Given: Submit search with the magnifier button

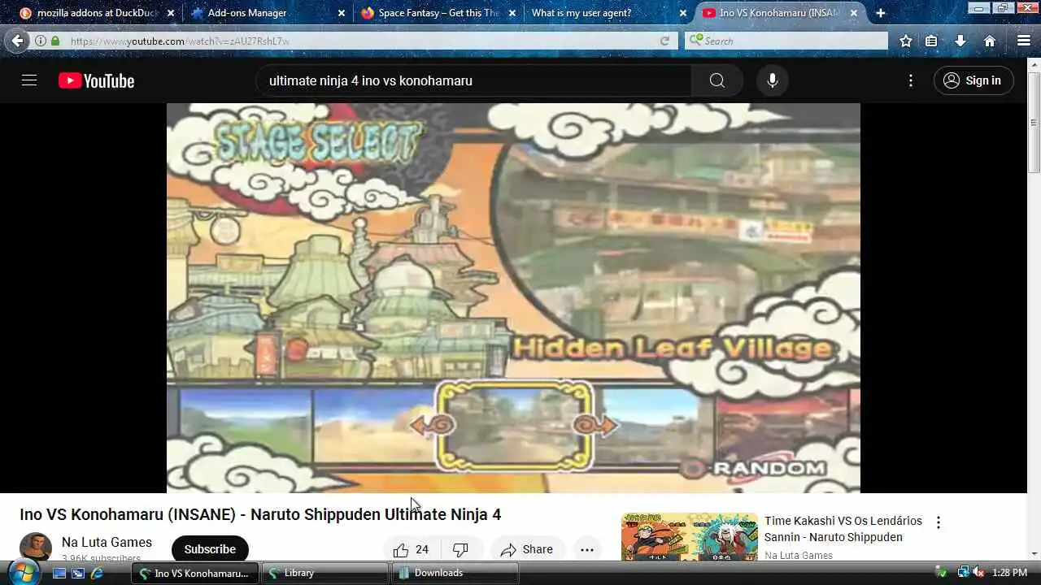Looking at the screenshot, I should click(717, 80).
